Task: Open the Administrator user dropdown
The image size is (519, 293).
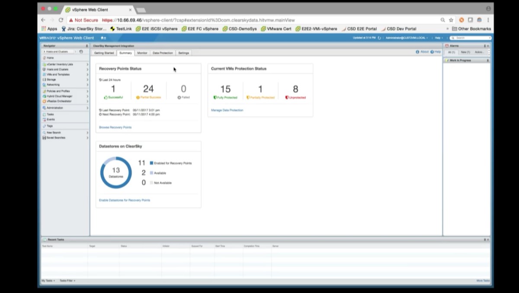Action: [407, 38]
